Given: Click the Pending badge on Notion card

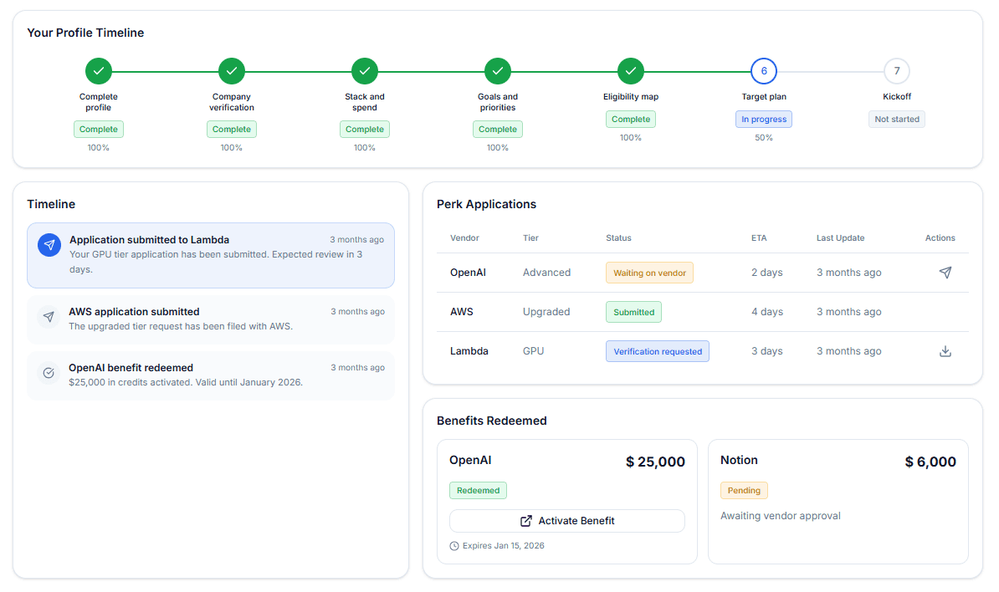Looking at the screenshot, I should pos(744,490).
